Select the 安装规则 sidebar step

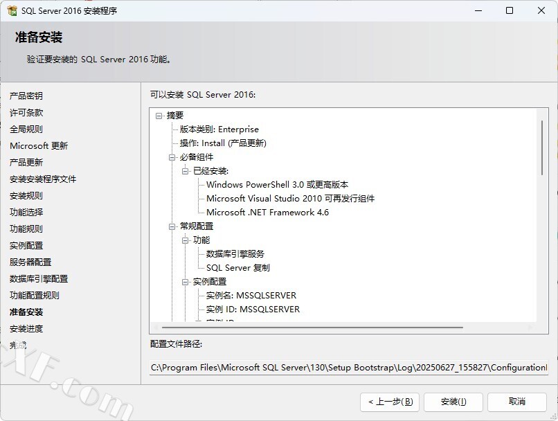26,196
